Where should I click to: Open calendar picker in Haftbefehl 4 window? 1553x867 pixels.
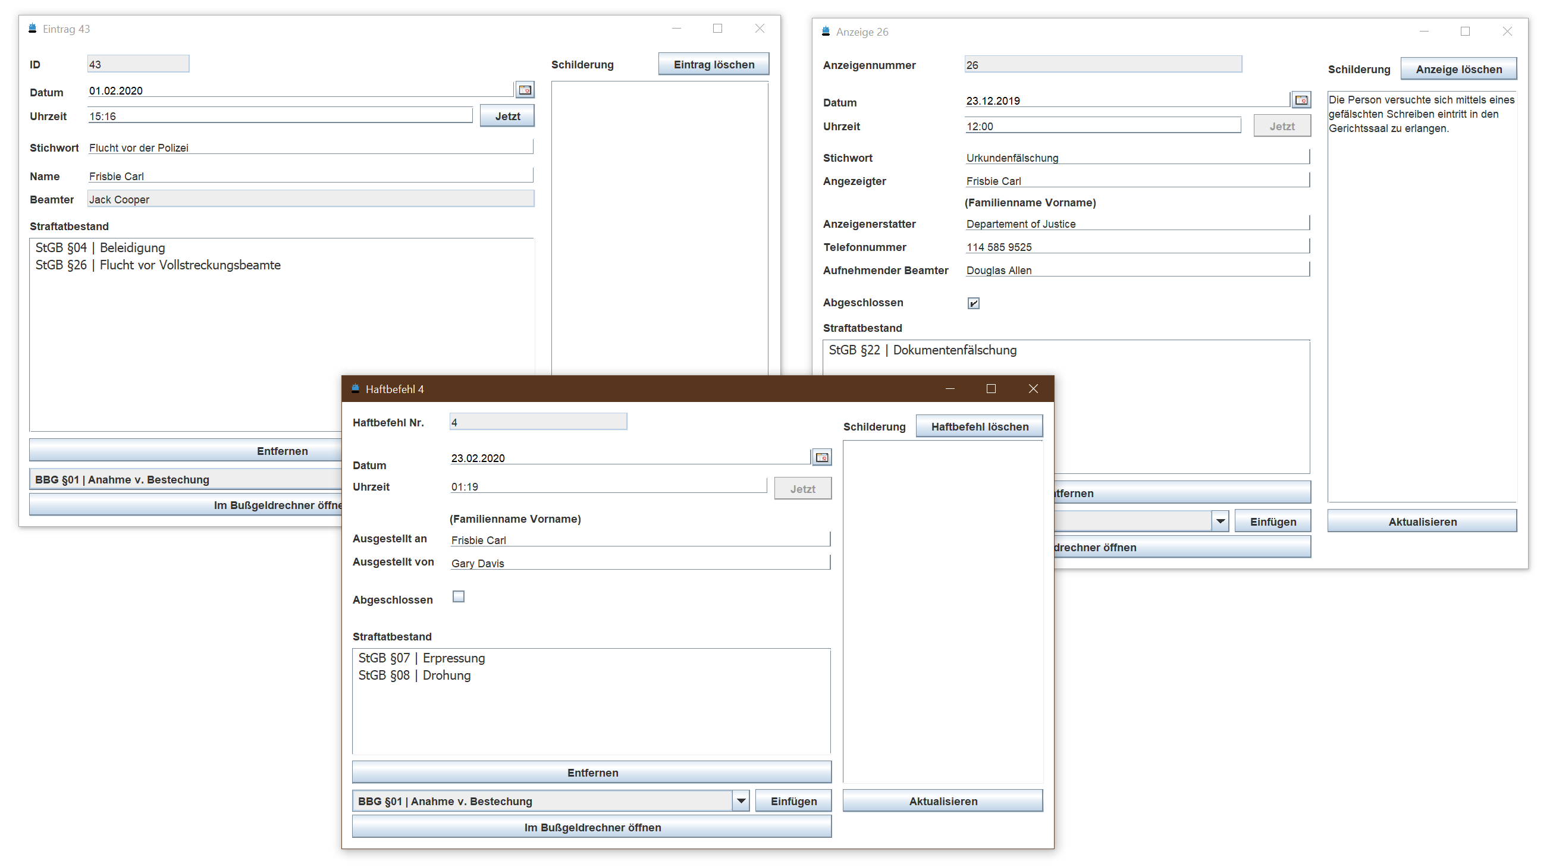click(821, 458)
